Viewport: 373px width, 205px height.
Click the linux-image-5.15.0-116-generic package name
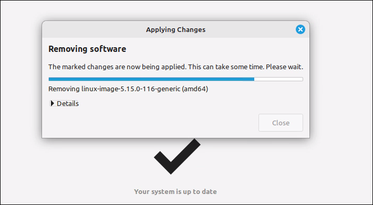[131, 89]
